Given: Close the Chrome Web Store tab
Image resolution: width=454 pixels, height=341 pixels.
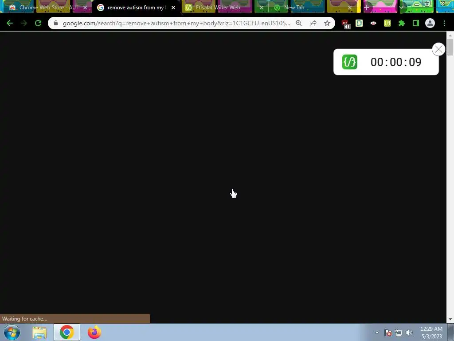Looking at the screenshot, I should pos(85,8).
